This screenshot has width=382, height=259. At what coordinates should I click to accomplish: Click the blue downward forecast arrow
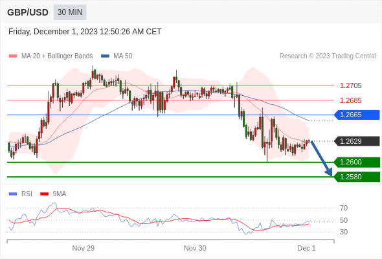[321, 158]
